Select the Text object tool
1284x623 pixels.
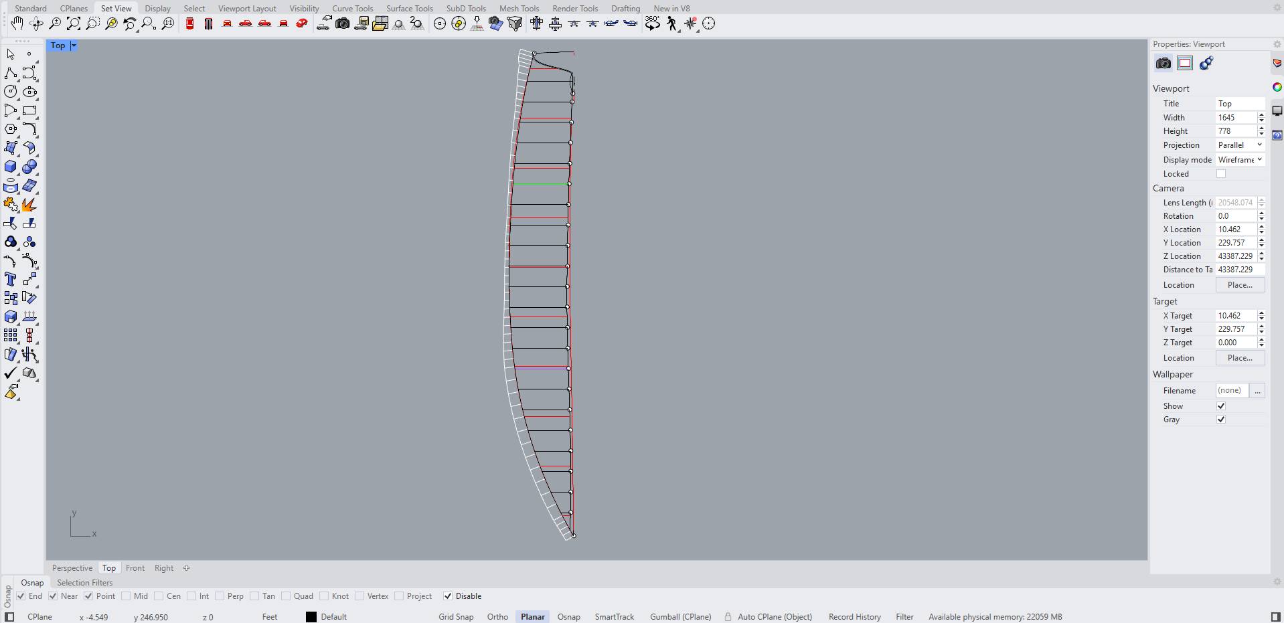point(10,280)
